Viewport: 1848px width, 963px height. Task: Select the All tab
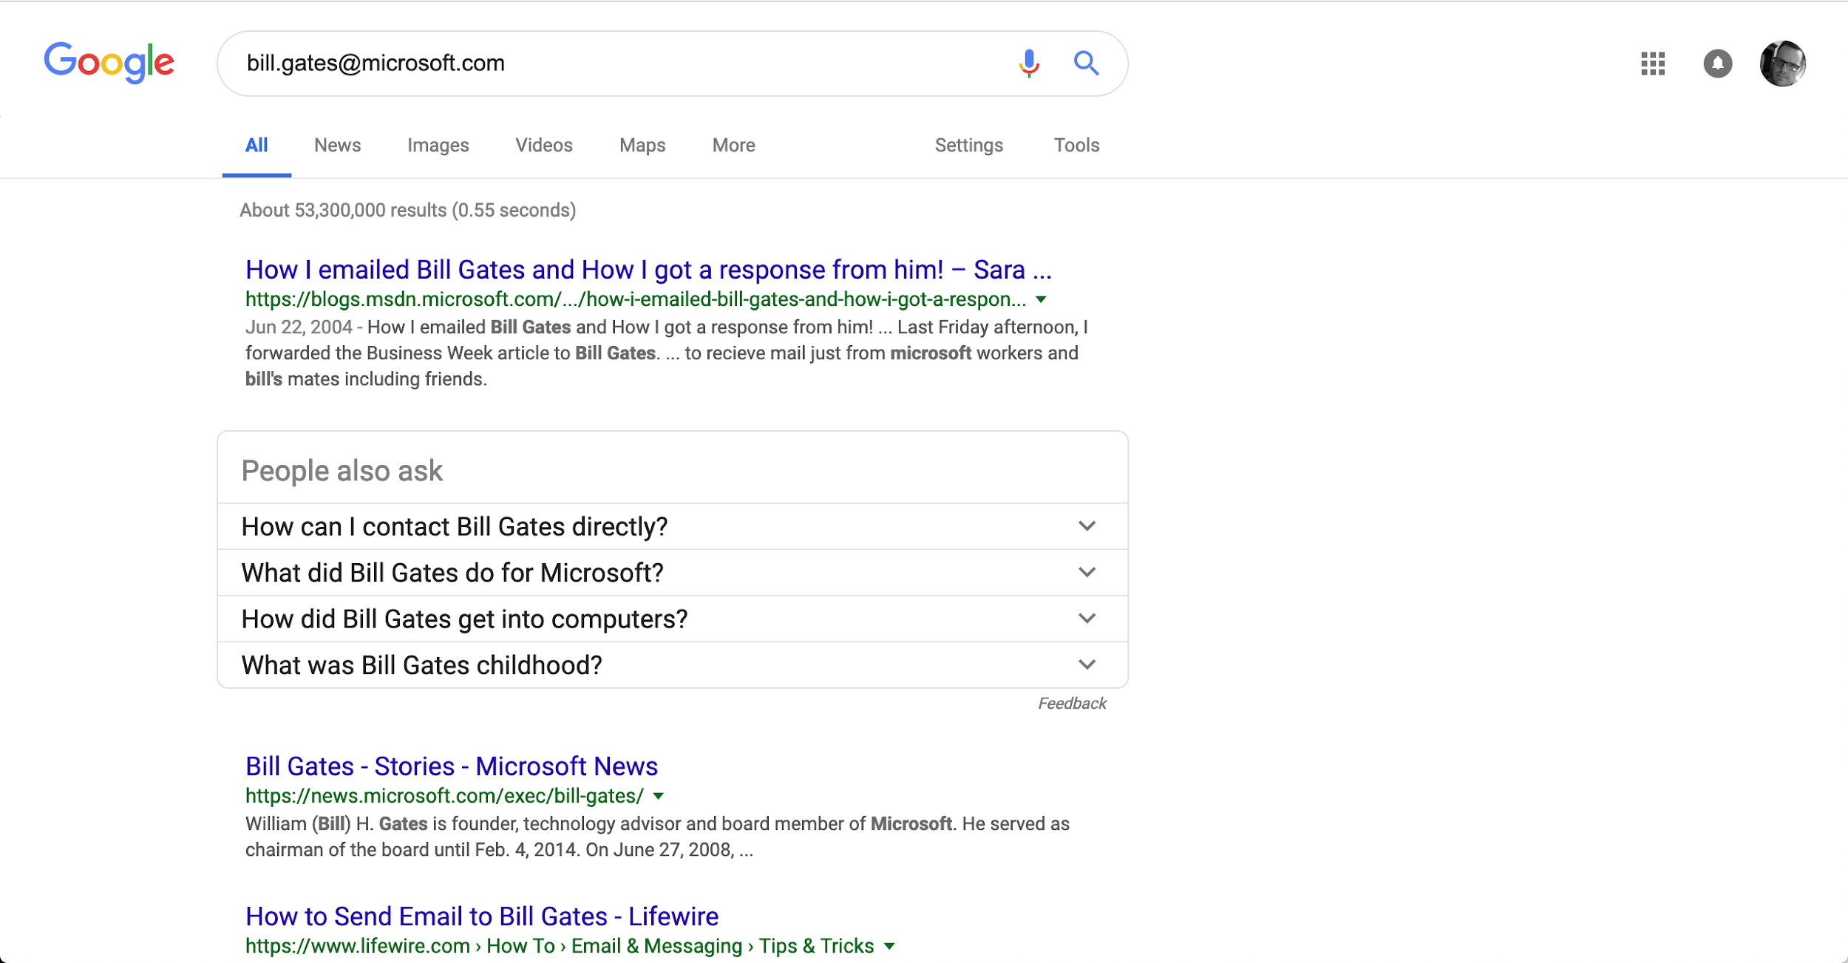click(x=257, y=146)
